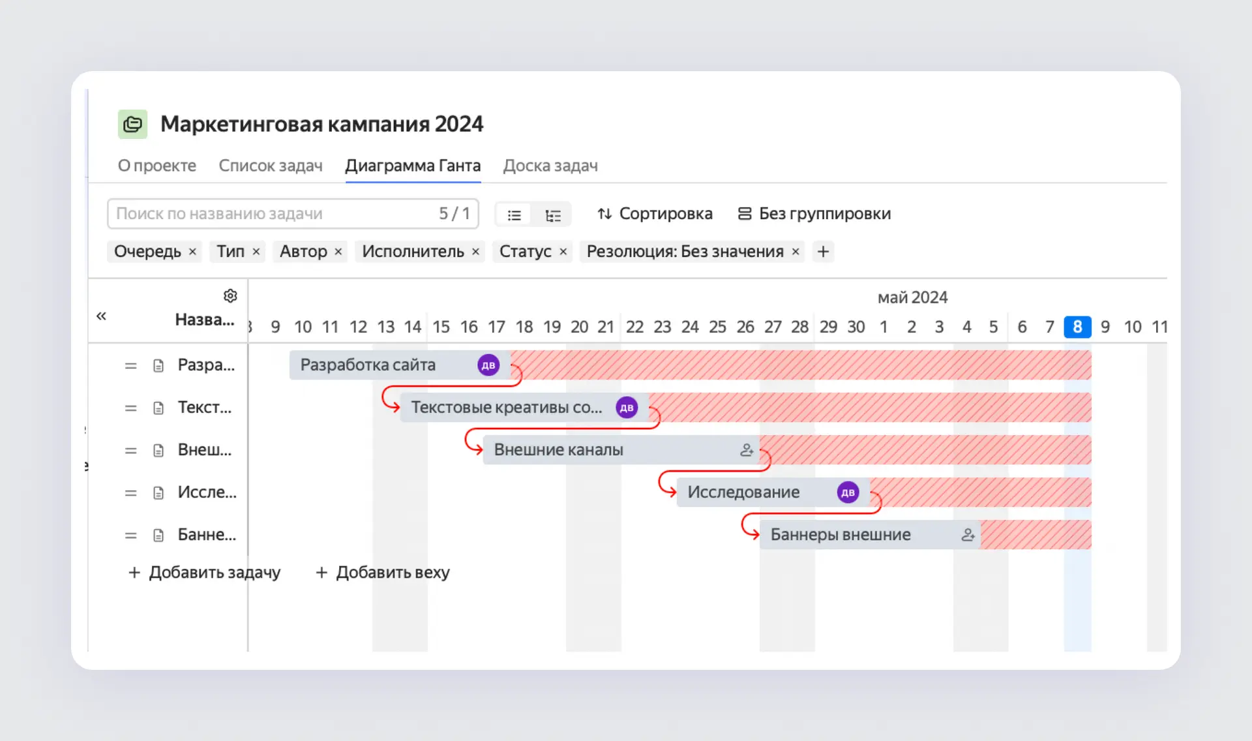Switch to Список задач tab

[271, 166]
